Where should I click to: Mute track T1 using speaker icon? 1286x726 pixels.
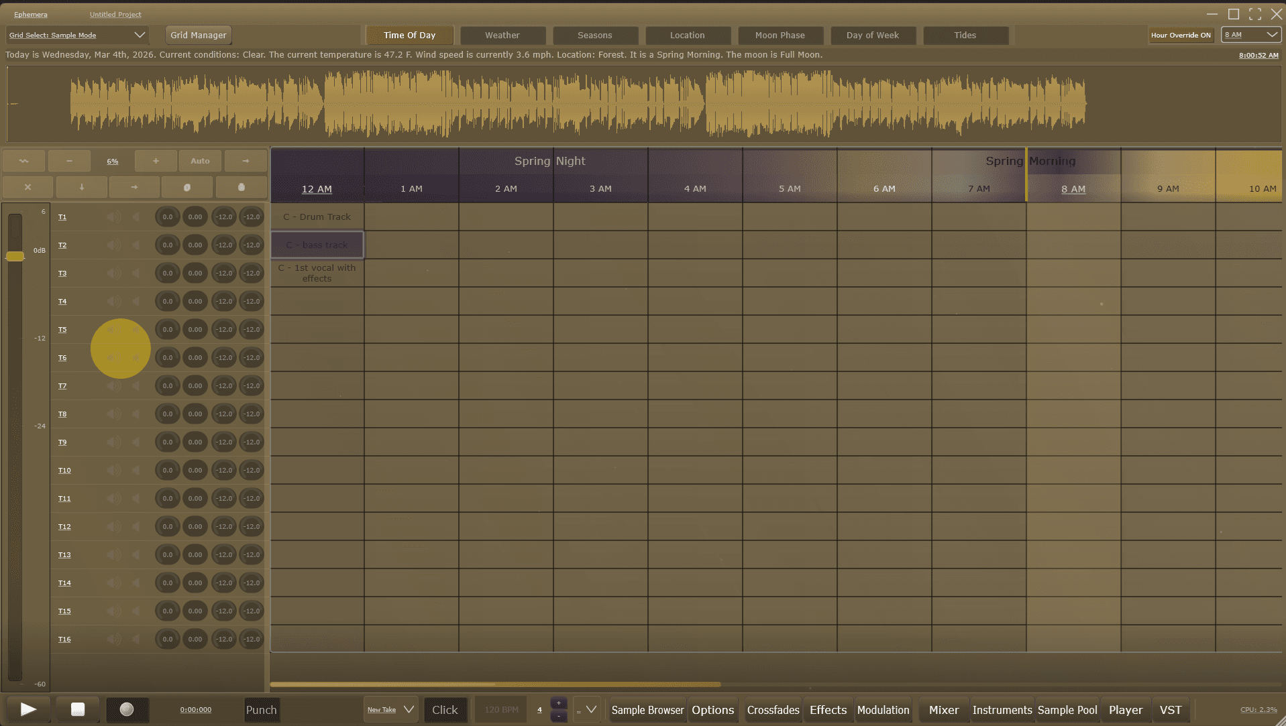(x=114, y=217)
